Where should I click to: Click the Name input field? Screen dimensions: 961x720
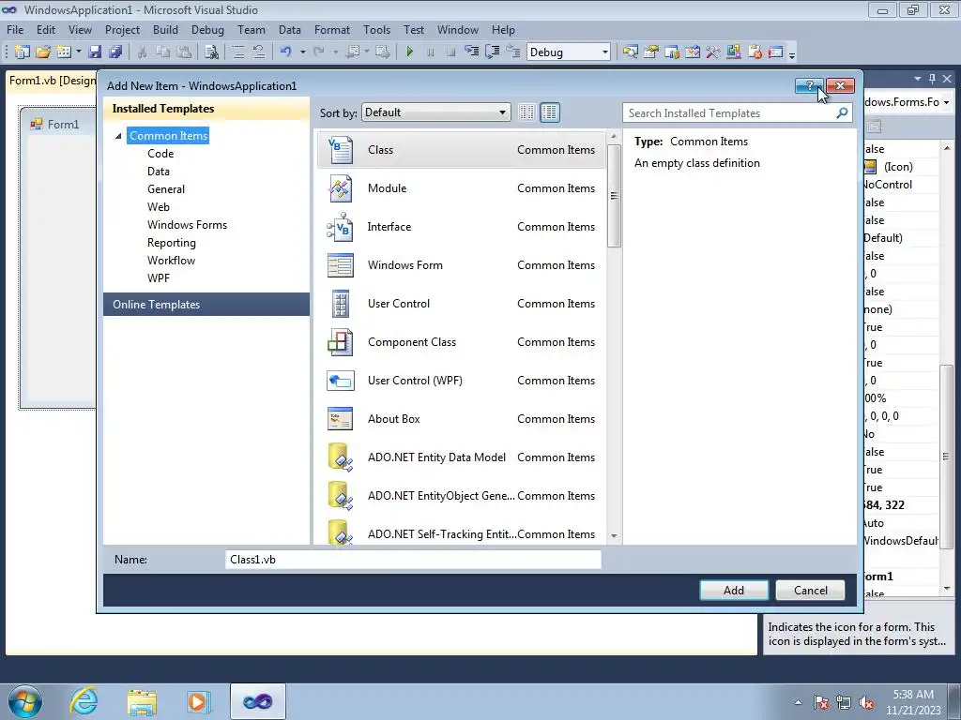[x=413, y=560]
